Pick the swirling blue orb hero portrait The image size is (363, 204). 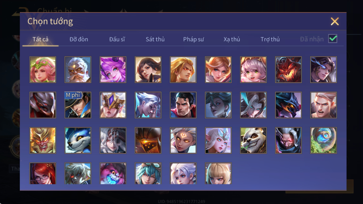tap(324, 140)
